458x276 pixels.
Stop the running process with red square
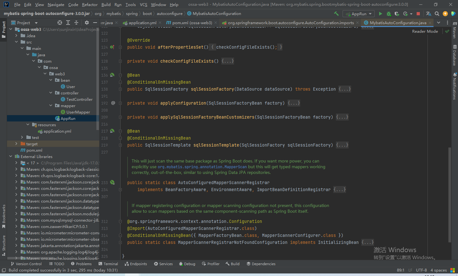418,14
